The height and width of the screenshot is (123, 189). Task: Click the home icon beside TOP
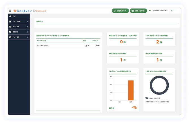(10, 16)
